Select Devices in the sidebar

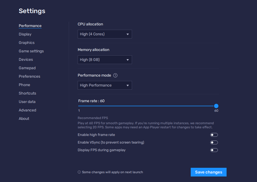(26, 60)
